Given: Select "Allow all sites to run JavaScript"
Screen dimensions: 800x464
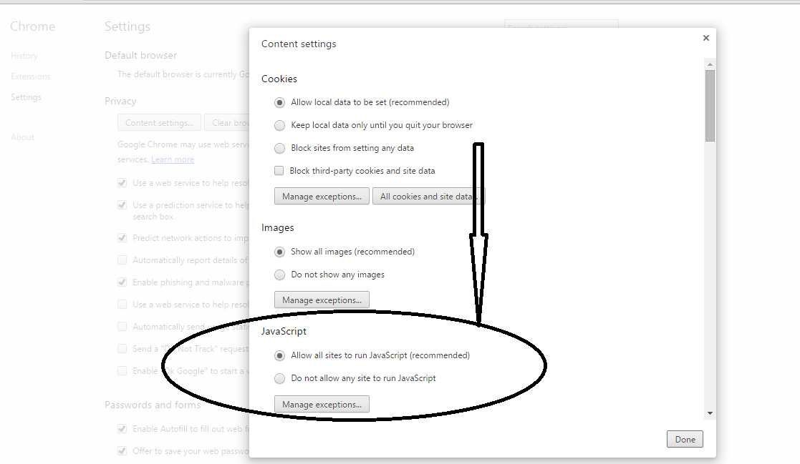Looking at the screenshot, I should coord(279,355).
